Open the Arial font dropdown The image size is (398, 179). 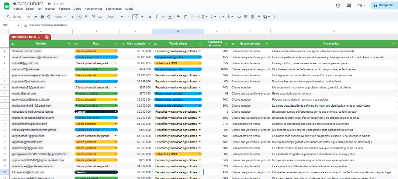115,17
